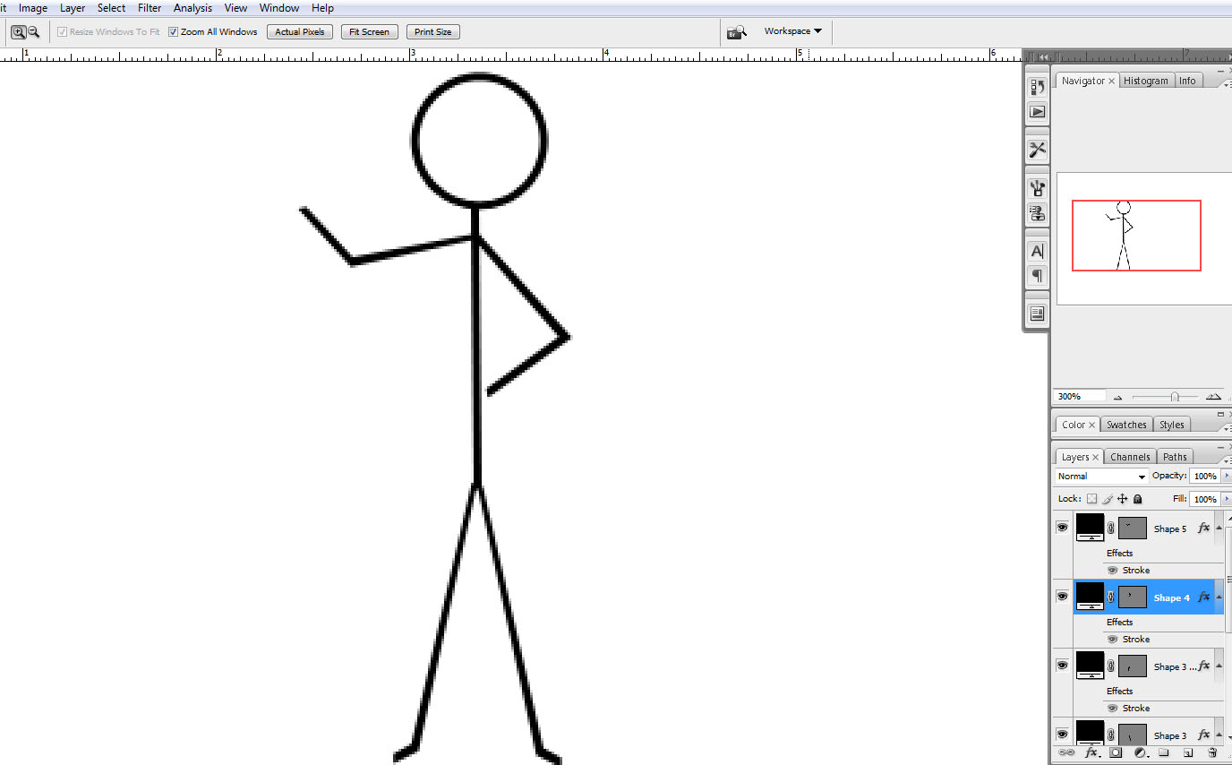The image size is (1232, 765).
Task: Open the Opacity value slider arrow
Action: pyautogui.click(x=1225, y=476)
